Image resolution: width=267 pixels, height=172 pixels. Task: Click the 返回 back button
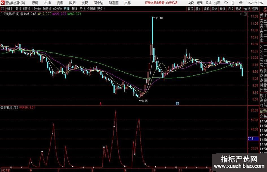255,9
